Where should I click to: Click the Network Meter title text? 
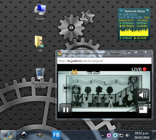pos(135,11)
